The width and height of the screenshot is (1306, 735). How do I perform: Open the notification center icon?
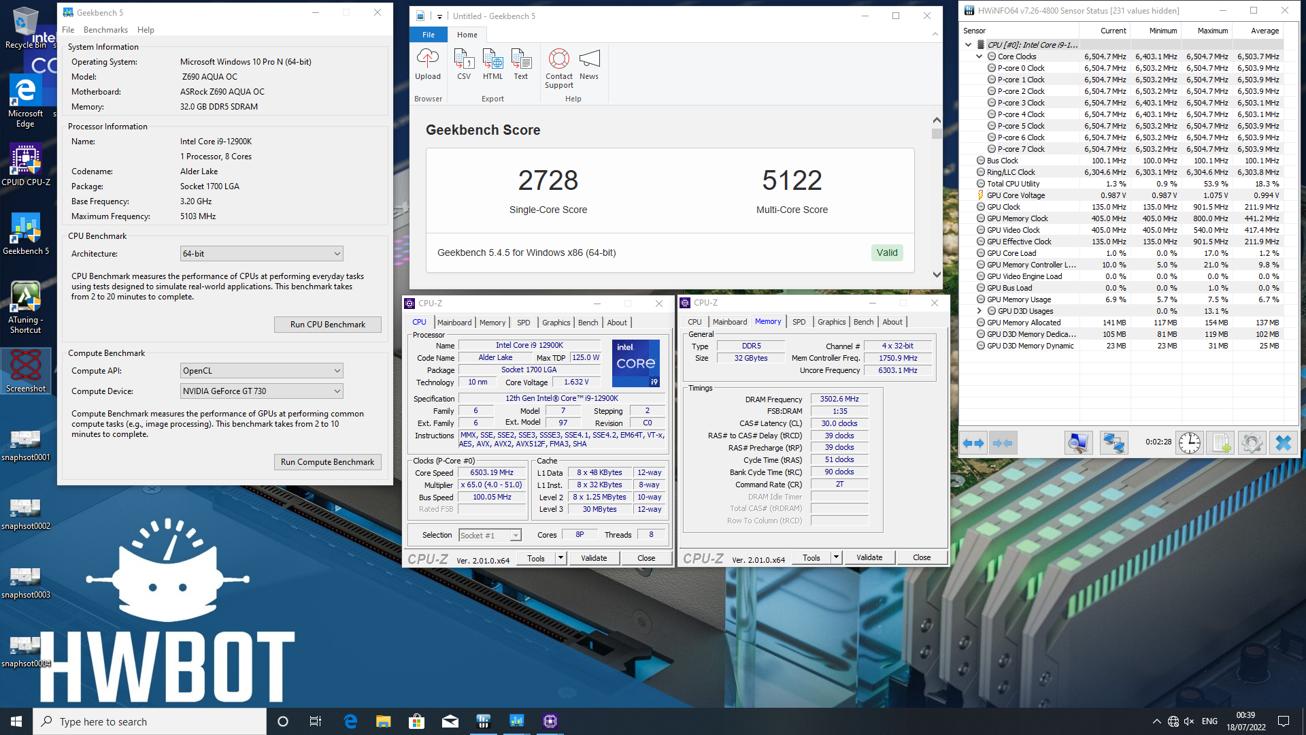(1284, 721)
